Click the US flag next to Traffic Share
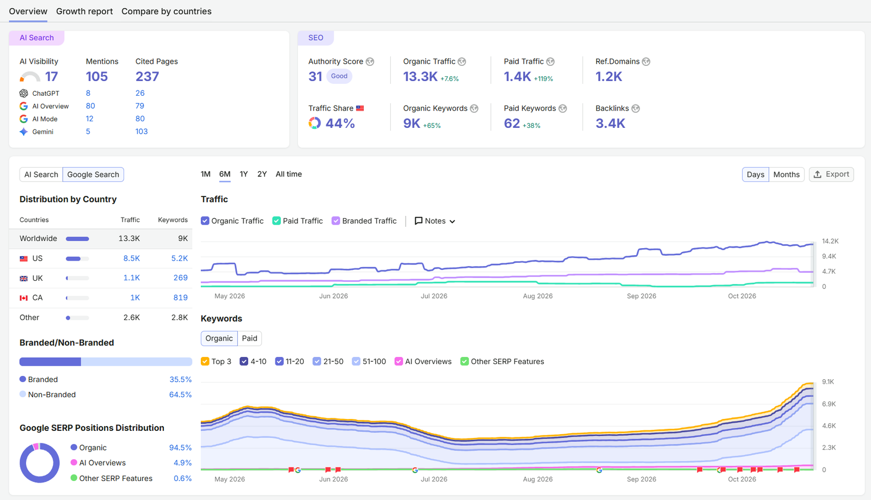This screenshot has height=500, width=871. [x=360, y=108]
